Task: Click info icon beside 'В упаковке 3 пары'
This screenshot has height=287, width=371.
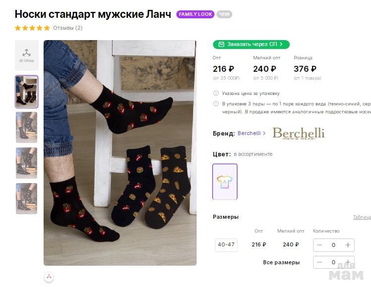Action: (x=216, y=104)
